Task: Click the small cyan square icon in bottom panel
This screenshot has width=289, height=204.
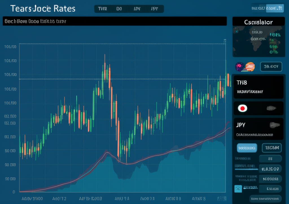Action: click(238, 188)
